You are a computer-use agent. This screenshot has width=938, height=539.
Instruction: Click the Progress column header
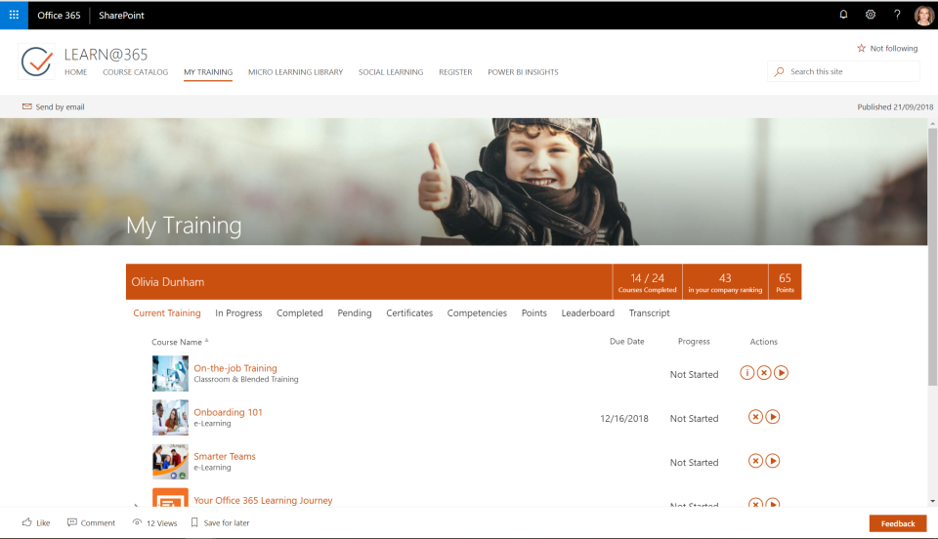coord(694,341)
